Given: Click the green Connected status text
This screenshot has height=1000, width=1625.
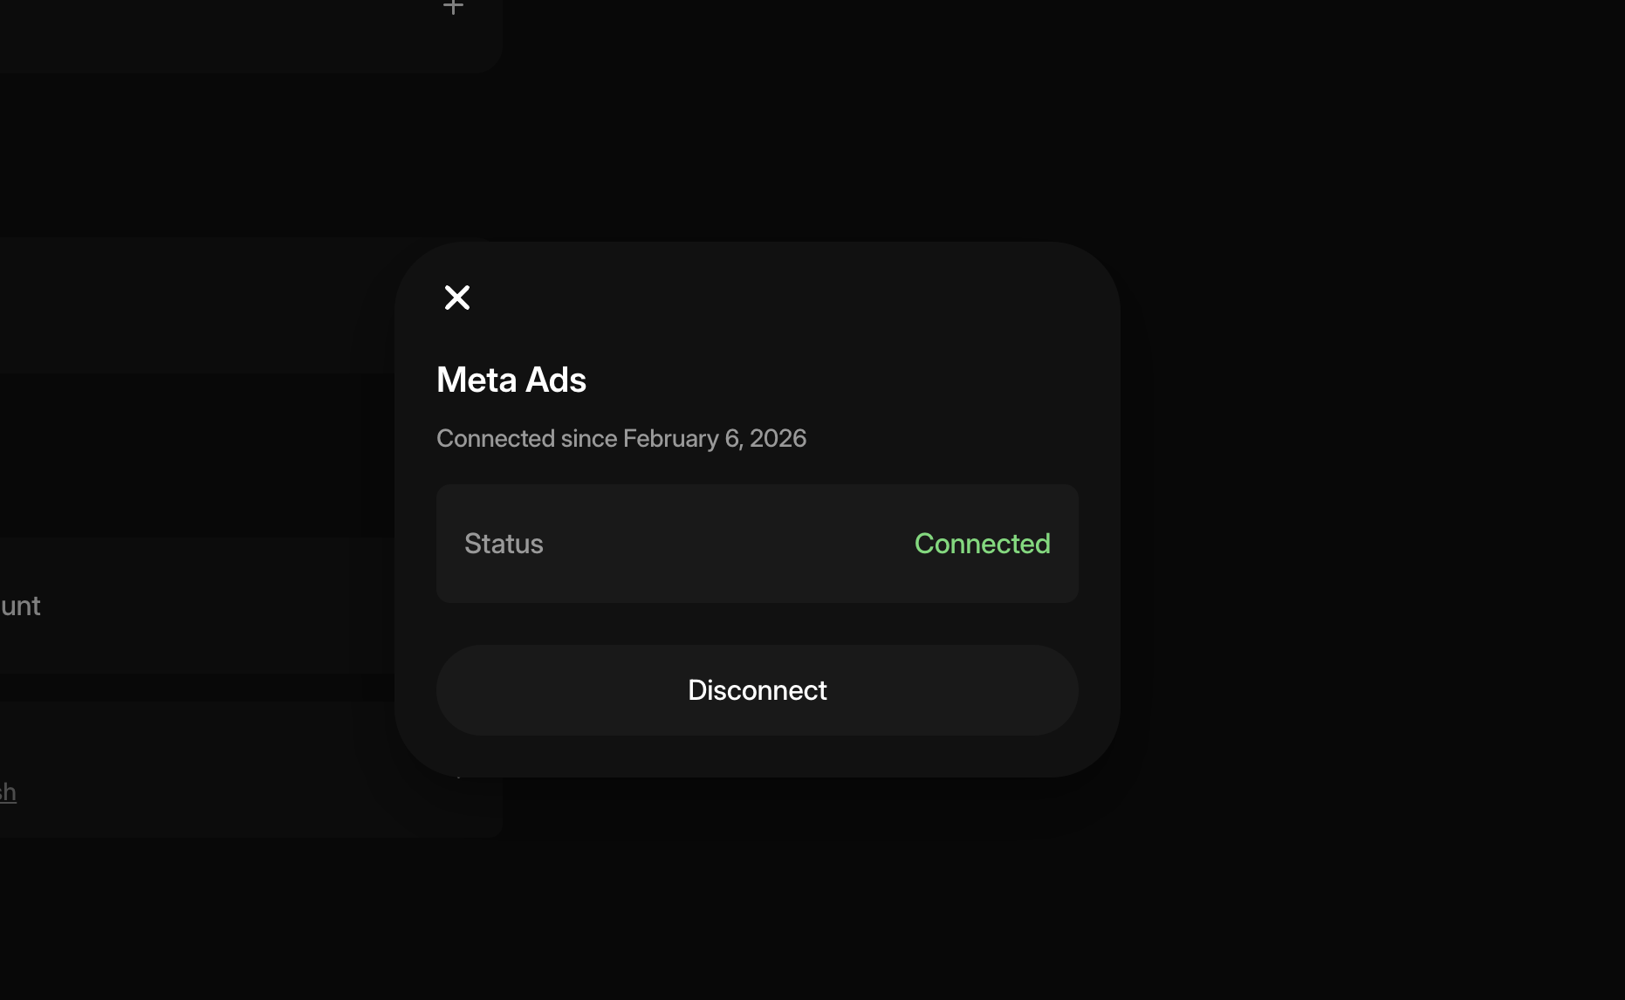Looking at the screenshot, I should point(982,544).
